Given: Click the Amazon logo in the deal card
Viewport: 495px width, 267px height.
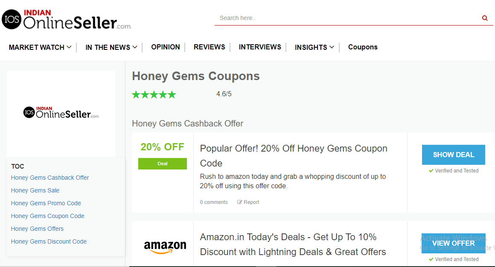Looking at the screenshot, I should pos(165,247).
